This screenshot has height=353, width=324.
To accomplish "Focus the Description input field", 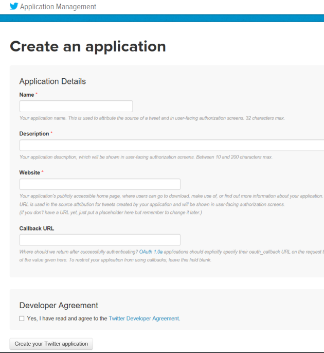I will pyautogui.click(x=172, y=145).
